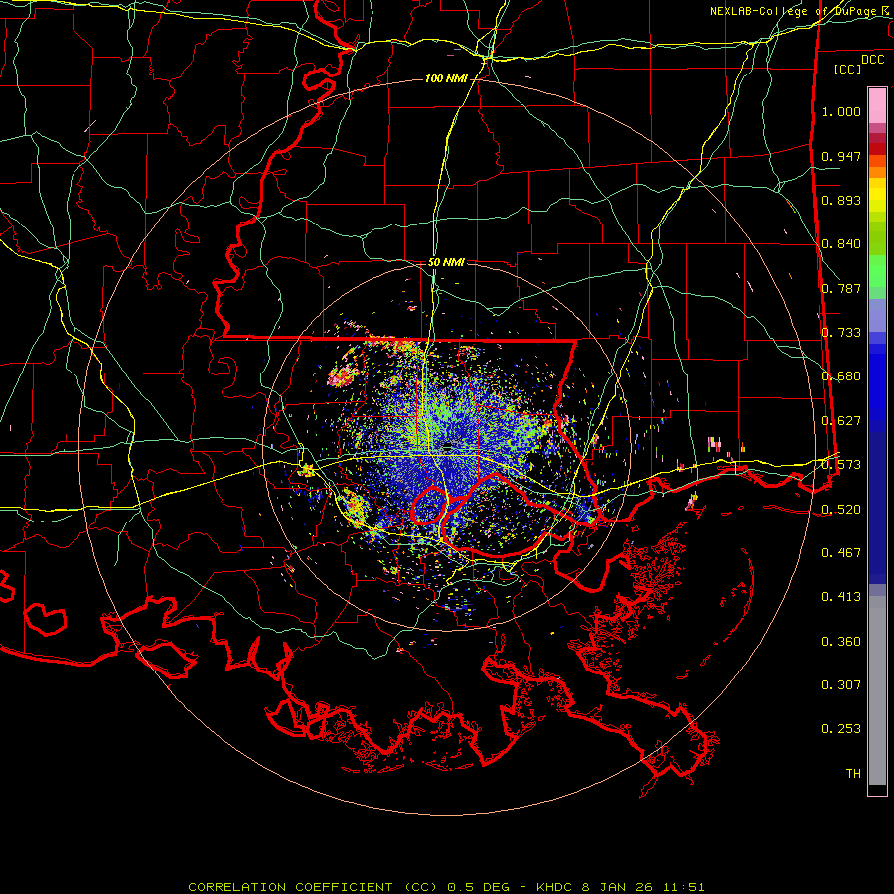Select the 0.253 legend value
The width and height of the screenshot is (894, 894).
coord(841,729)
